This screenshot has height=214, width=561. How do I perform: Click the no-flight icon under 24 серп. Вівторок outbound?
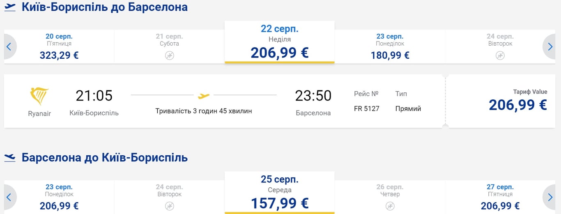click(499, 55)
